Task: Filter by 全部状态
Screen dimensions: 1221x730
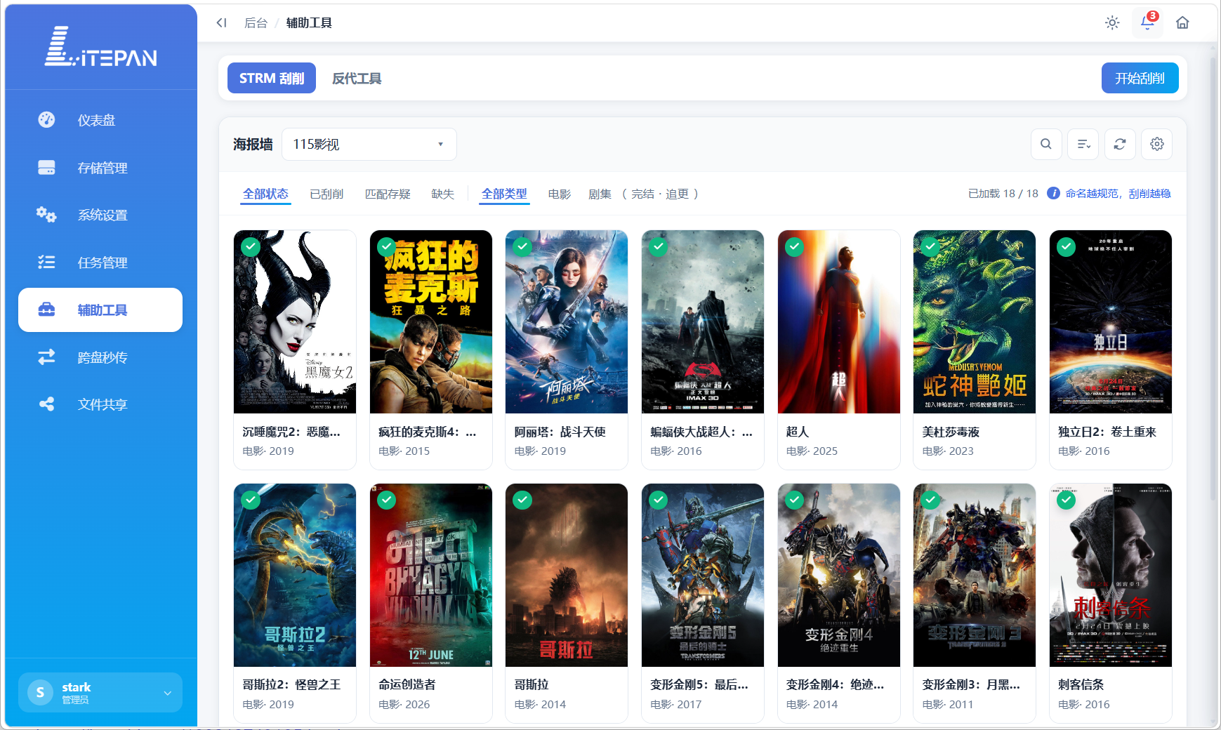Action: [x=265, y=194]
